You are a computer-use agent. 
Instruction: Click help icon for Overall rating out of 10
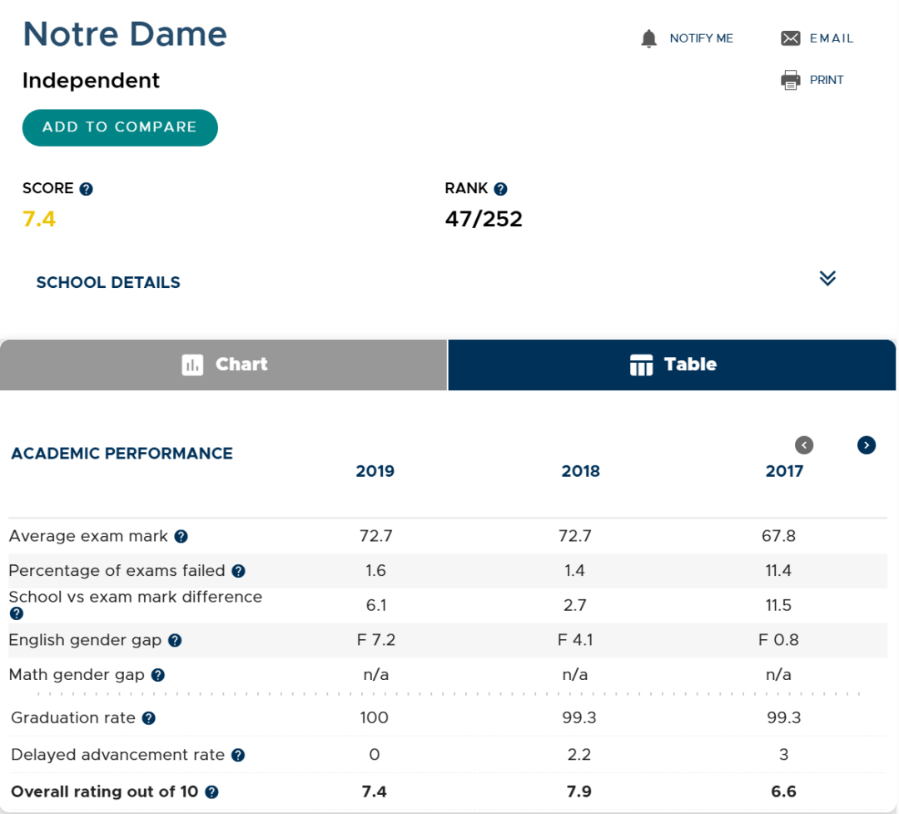(x=211, y=792)
